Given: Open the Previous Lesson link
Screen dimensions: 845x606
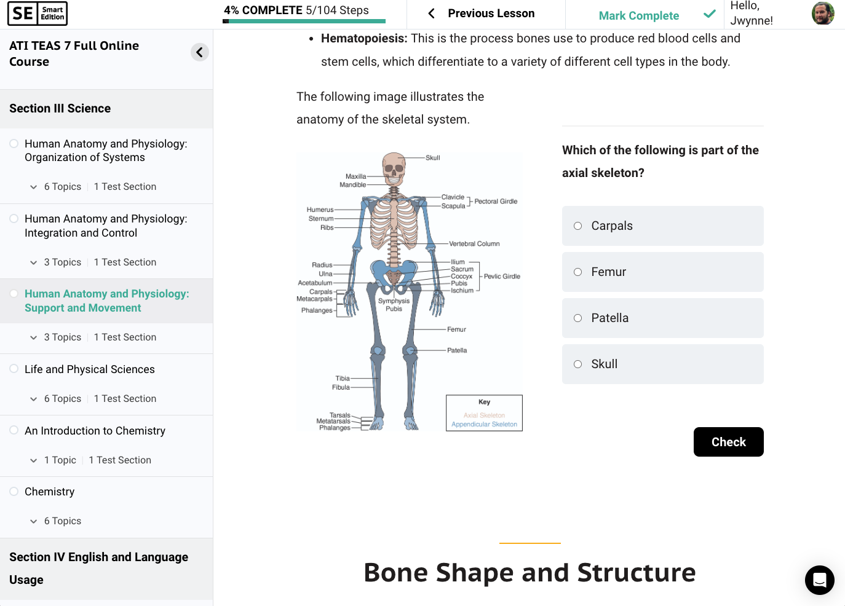Looking at the screenshot, I should click(490, 13).
